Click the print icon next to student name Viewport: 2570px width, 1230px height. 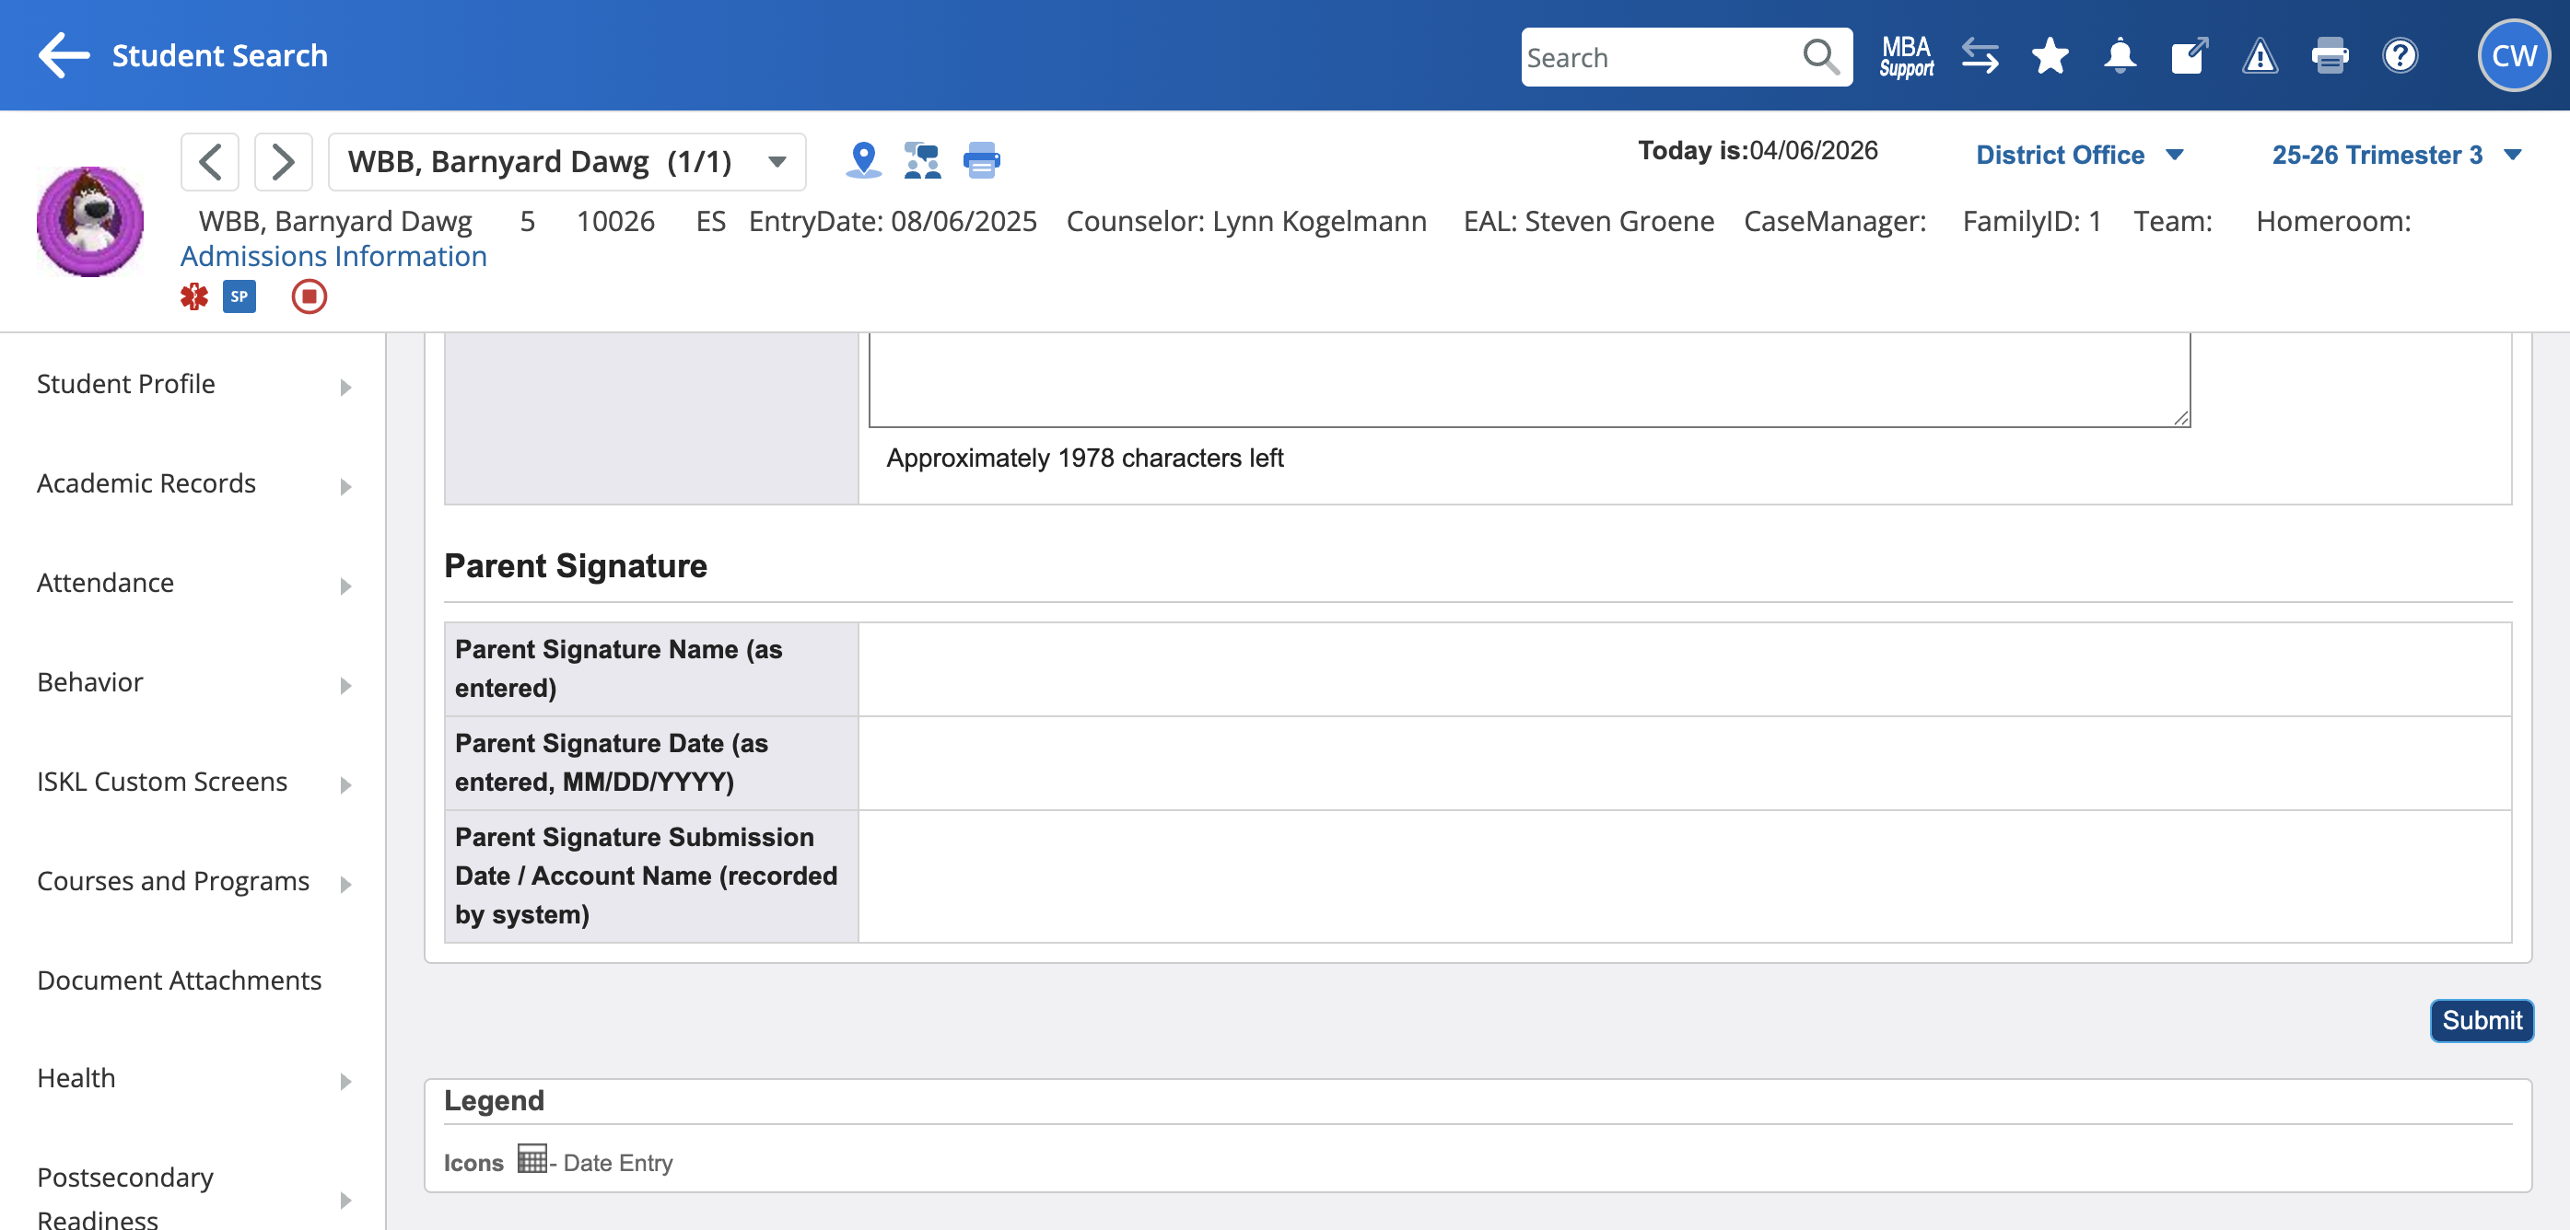pos(981,159)
